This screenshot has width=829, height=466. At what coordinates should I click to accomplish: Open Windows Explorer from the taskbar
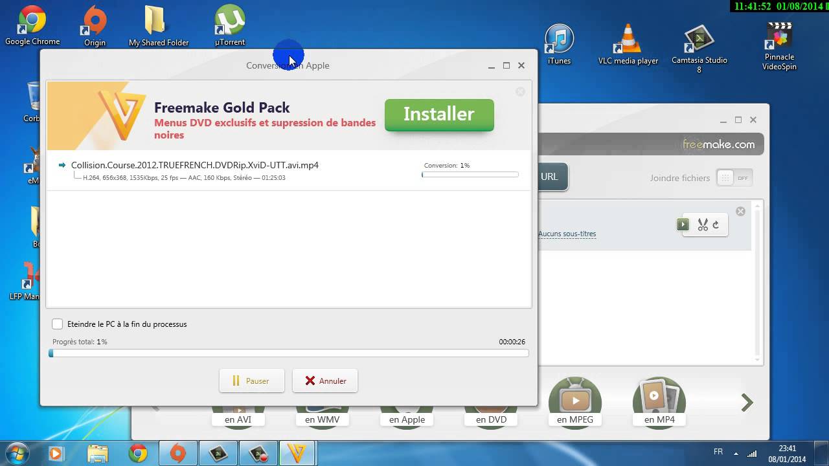[97, 454]
